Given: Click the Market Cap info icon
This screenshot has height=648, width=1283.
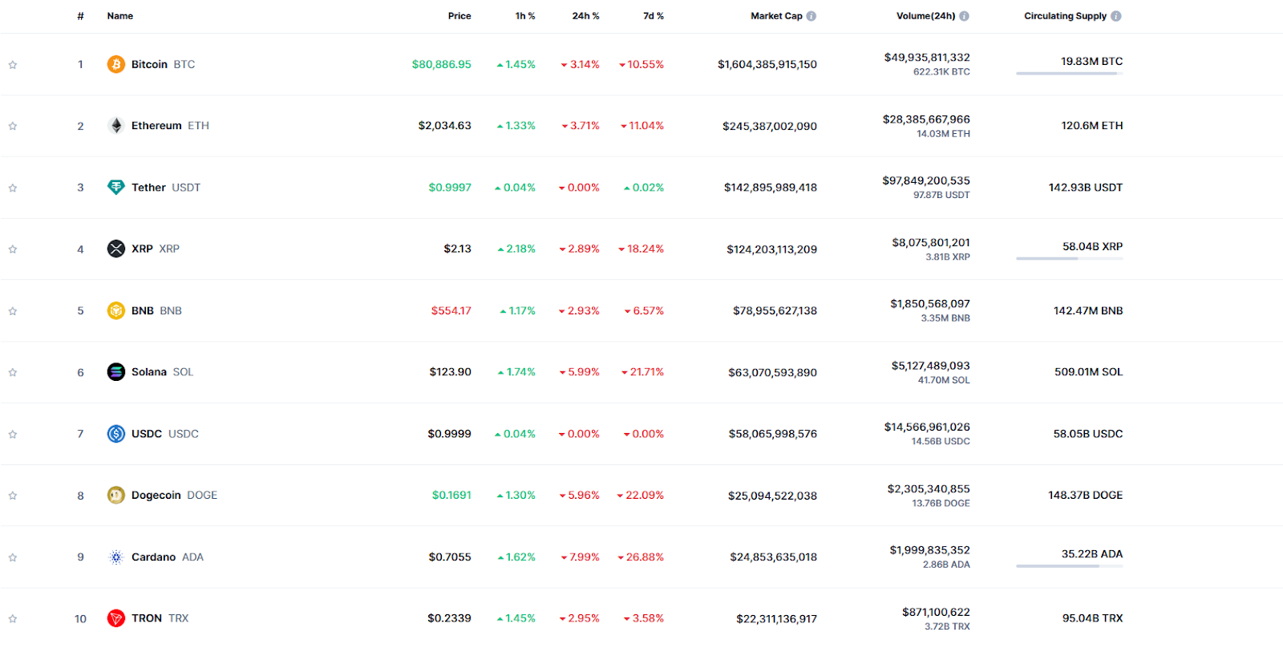Looking at the screenshot, I should pyautogui.click(x=811, y=16).
